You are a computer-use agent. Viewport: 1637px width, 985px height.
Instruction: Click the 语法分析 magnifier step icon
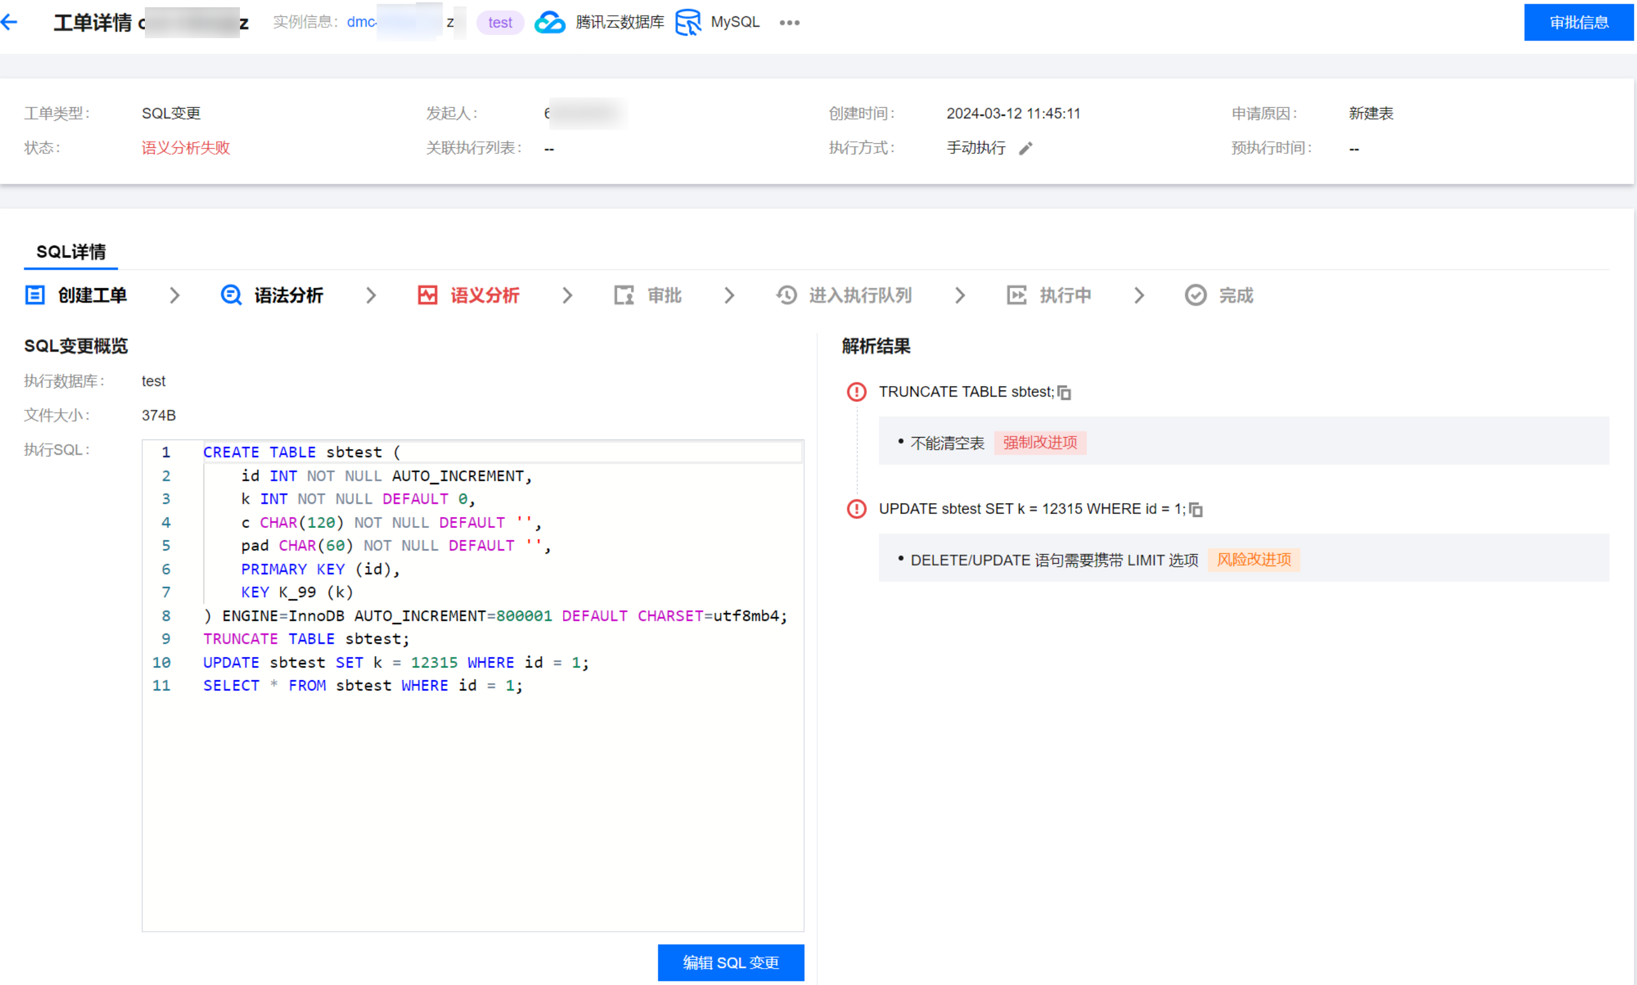(x=231, y=295)
